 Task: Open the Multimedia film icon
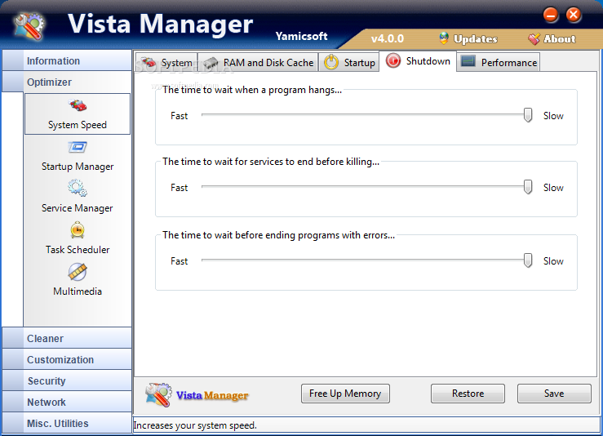(78, 272)
